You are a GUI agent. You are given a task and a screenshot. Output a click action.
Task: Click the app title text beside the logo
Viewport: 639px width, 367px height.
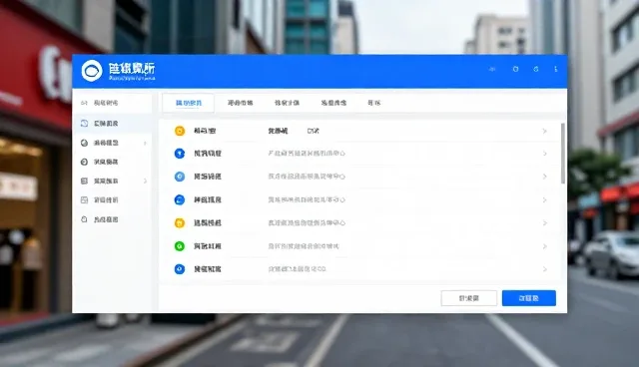pos(132,68)
